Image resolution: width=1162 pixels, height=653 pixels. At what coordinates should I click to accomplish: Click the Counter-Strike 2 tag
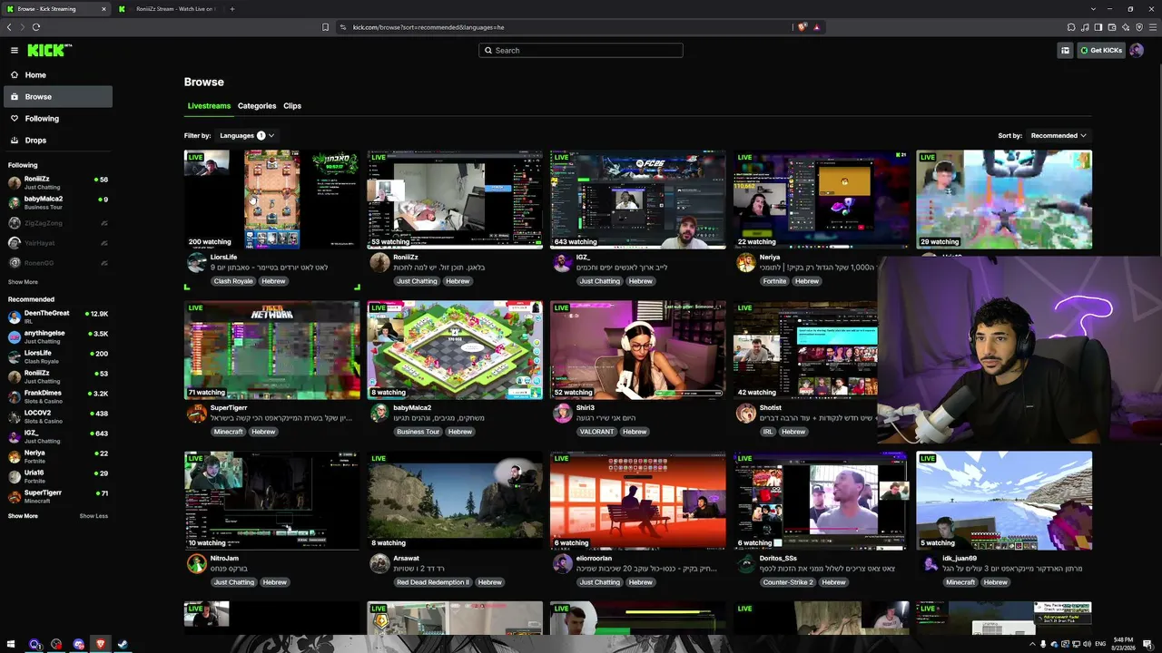788,582
